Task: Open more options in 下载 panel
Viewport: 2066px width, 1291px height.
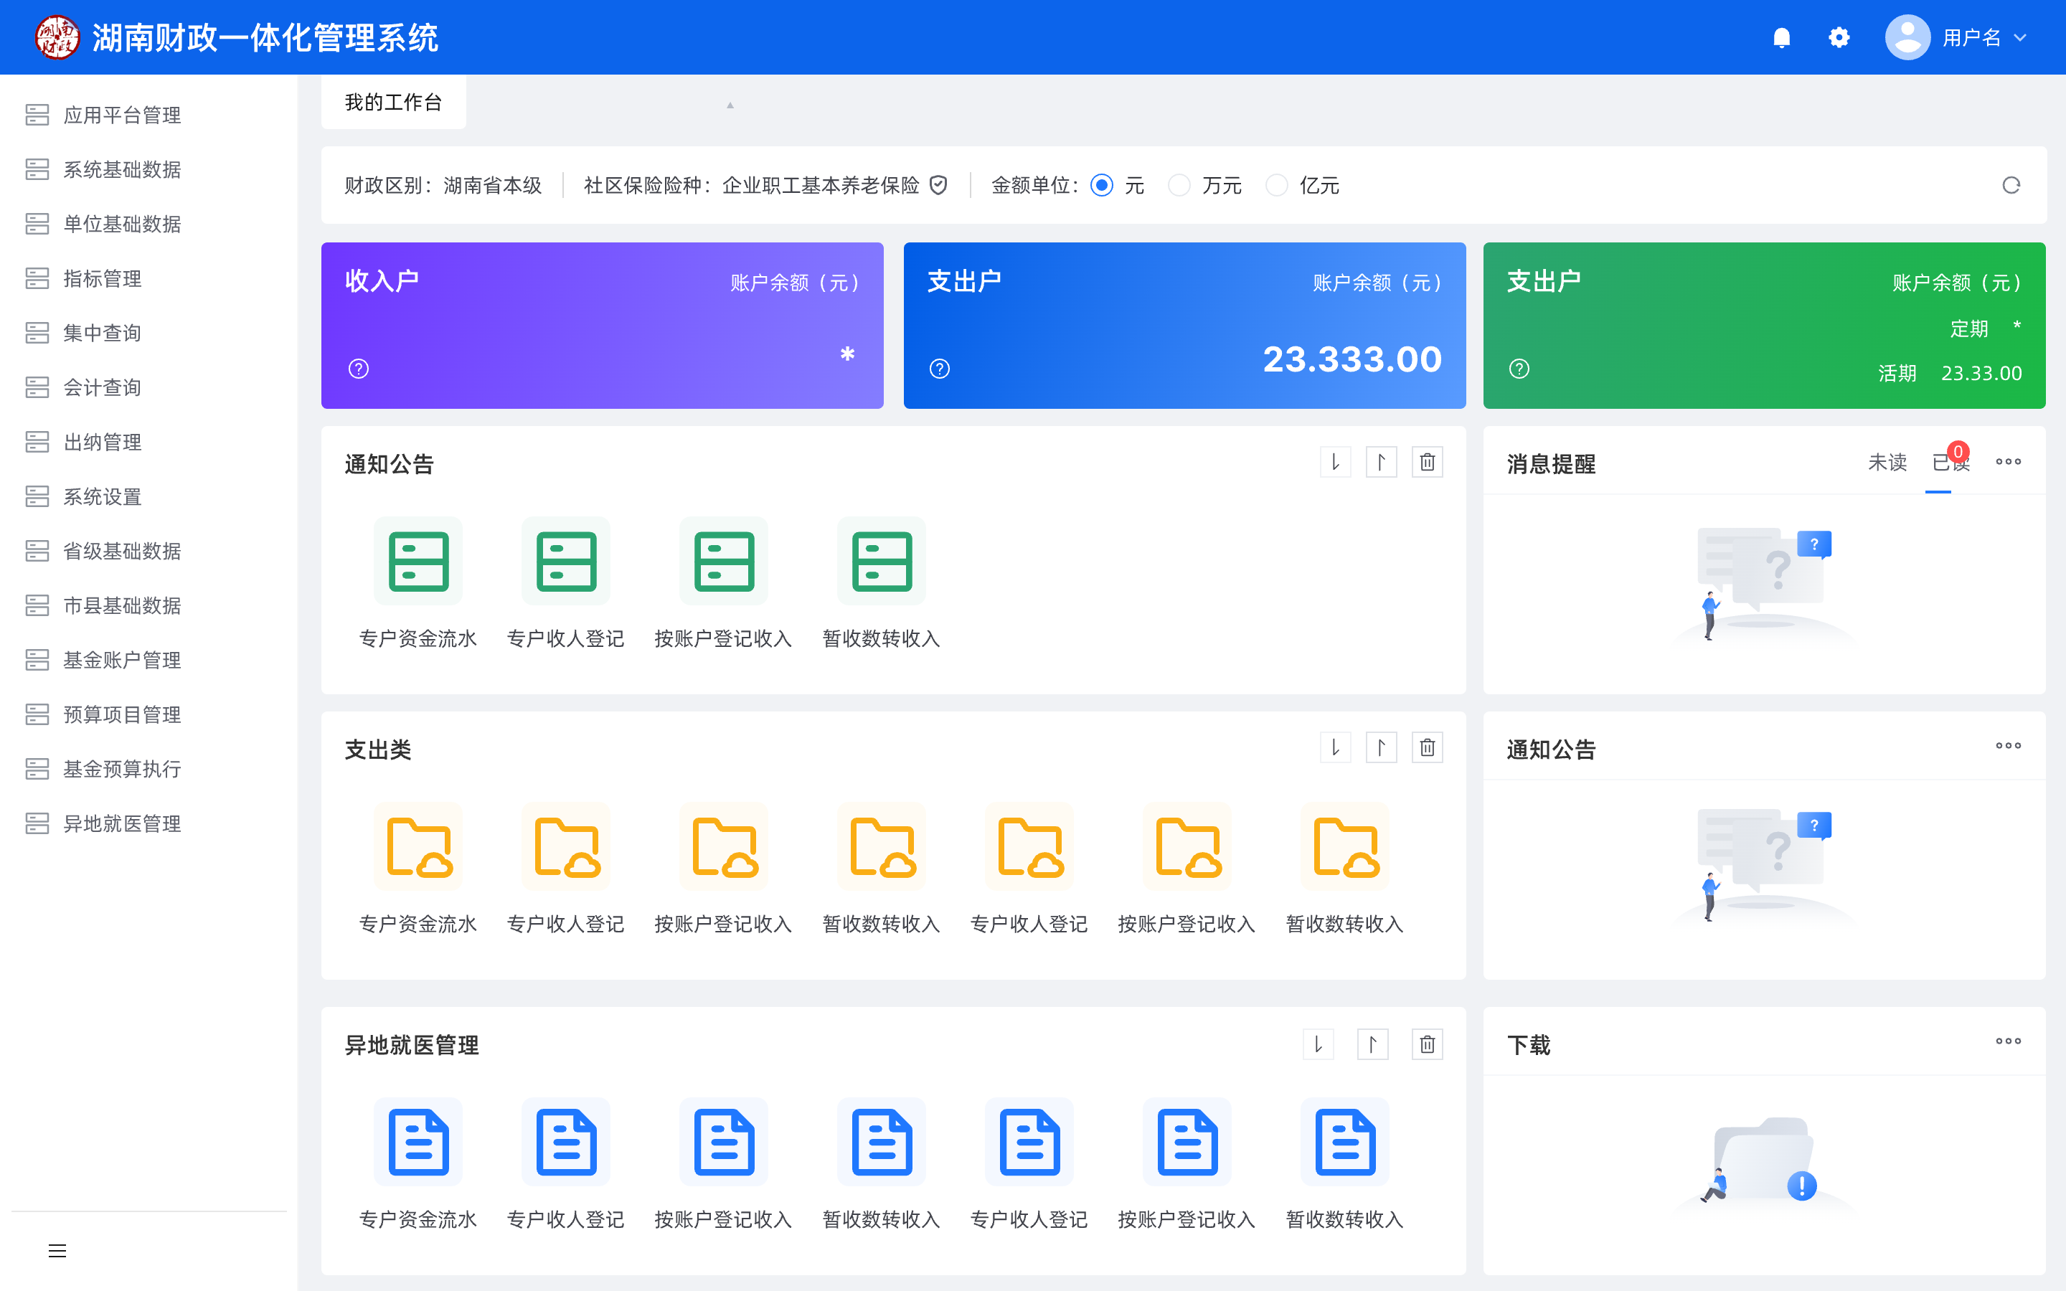Action: pyautogui.click(x=2008, y=1041)
